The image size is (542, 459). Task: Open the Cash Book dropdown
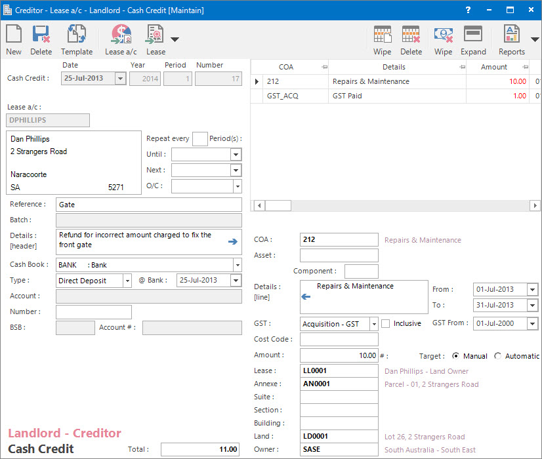pos(236,265)
